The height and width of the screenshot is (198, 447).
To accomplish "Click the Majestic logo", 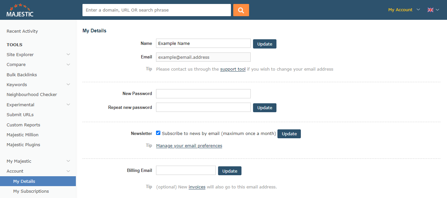I will coord(20,10).
